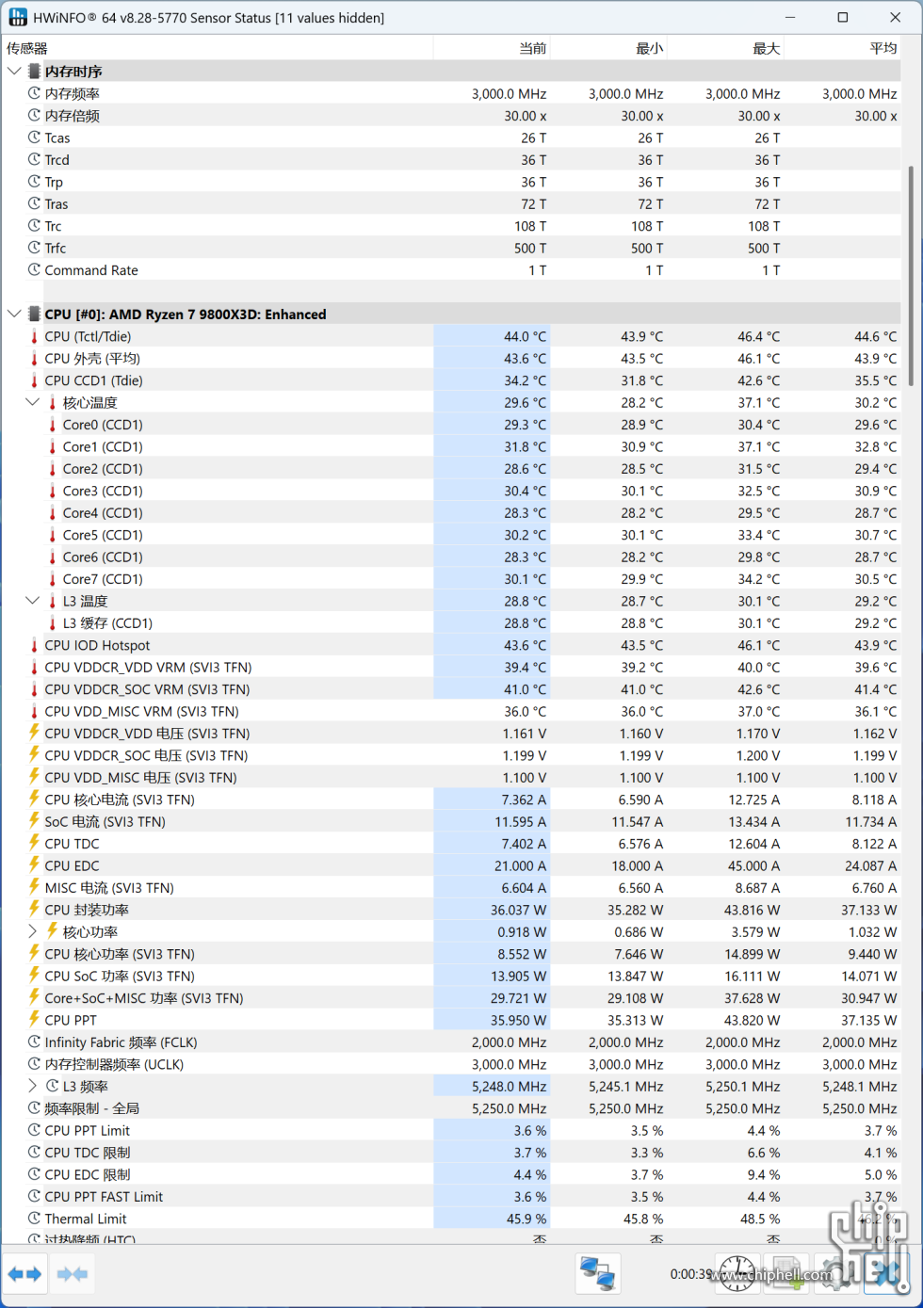Image resolution: width=923 pixels, height=1308 pixels.
Task: Select the MISC 电流 (SVI3 TFN) label
Action: [109, 888]
